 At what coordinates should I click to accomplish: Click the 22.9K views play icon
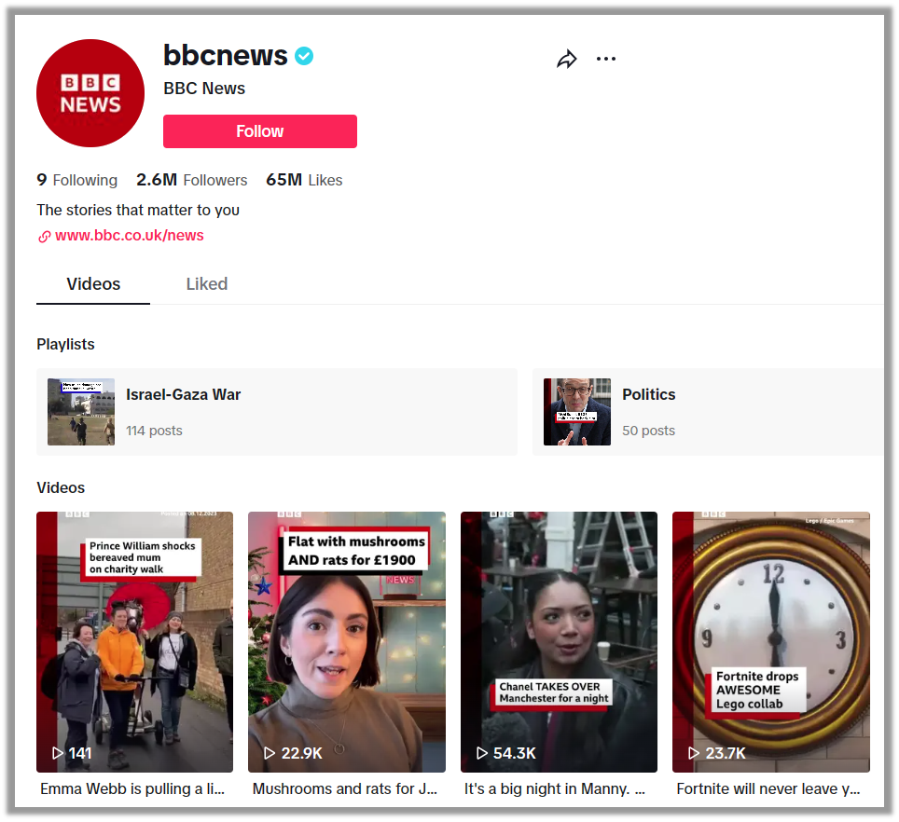[270, 753]
